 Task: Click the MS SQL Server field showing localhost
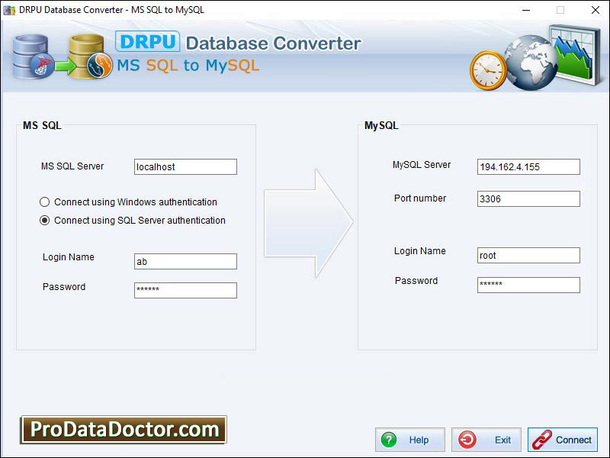coord(185,166)
